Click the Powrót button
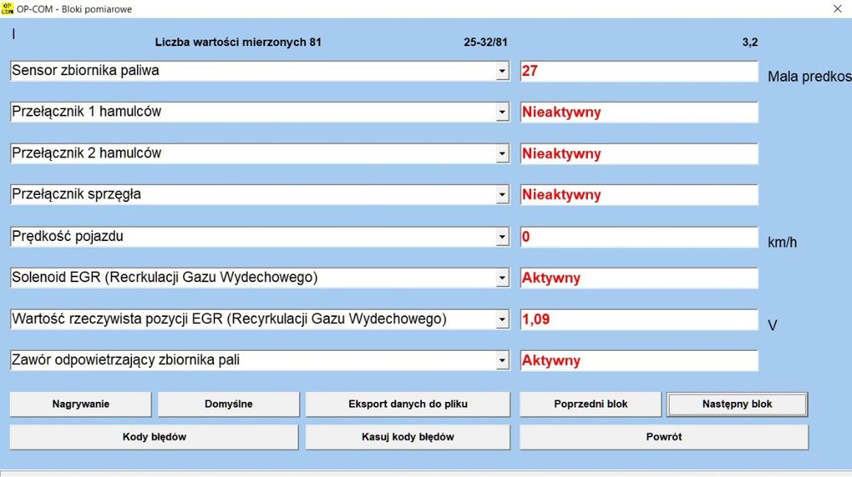Image resolution: width=852 pixels, height=477 pixels. (x=664, y=437)
